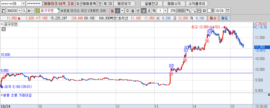This screenshot has width=270, height=108.
Task: Toggle the 체 filter button
Action: (105, 3)
